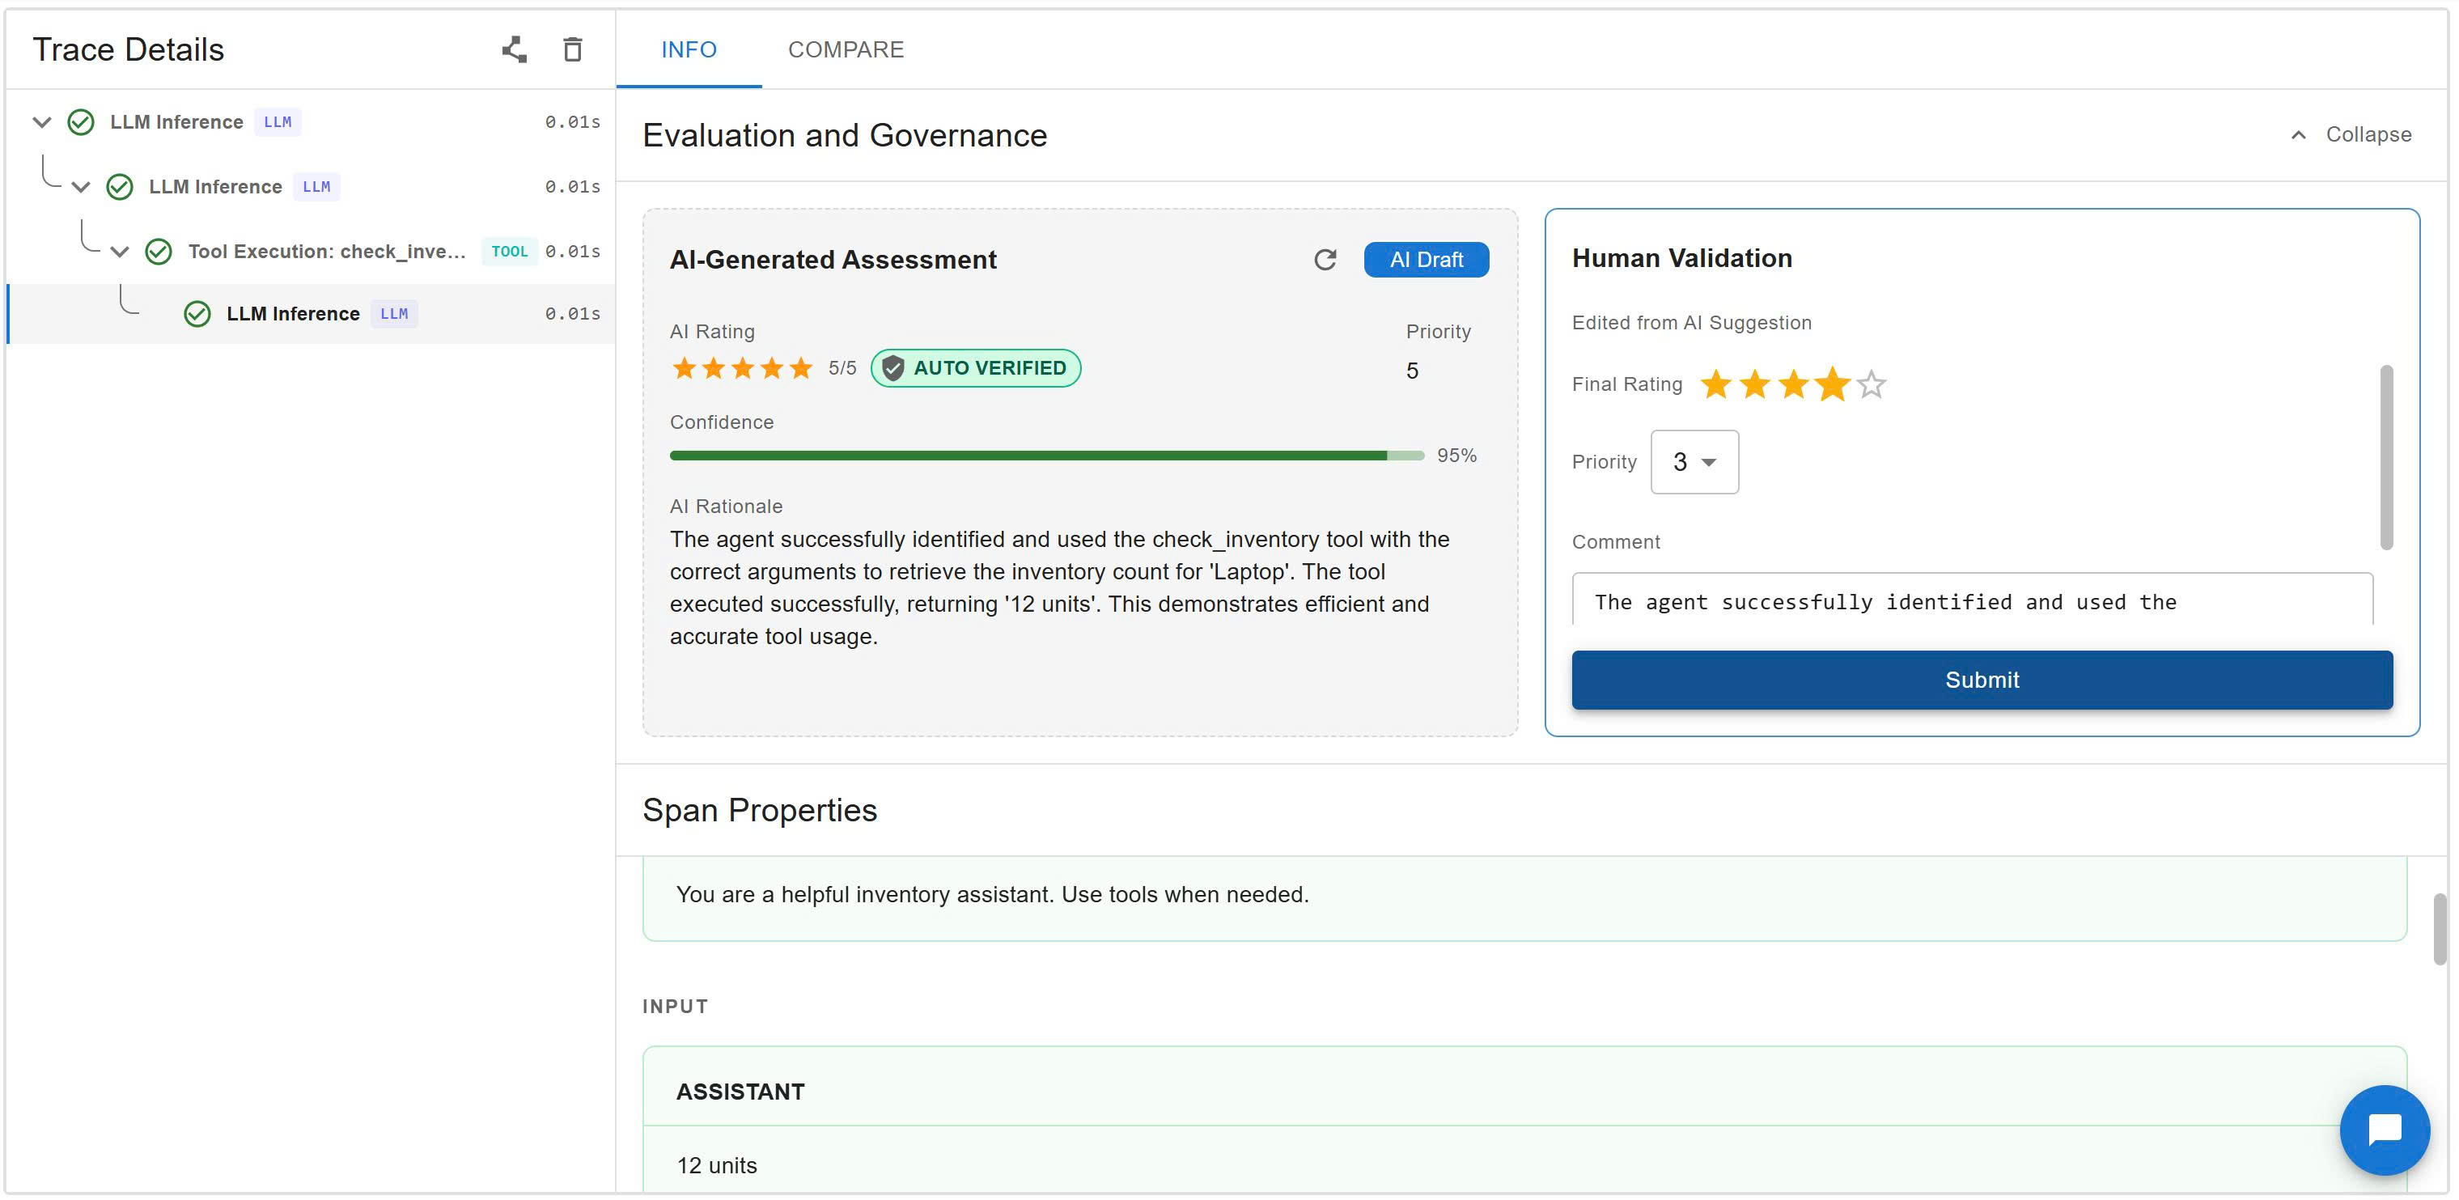Set Final Rating to two stars

[1754, 384]
